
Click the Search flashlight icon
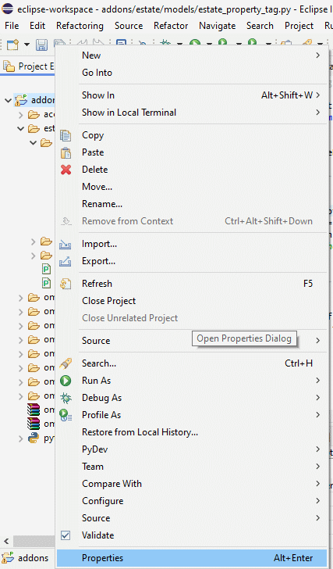pos(66,363)
